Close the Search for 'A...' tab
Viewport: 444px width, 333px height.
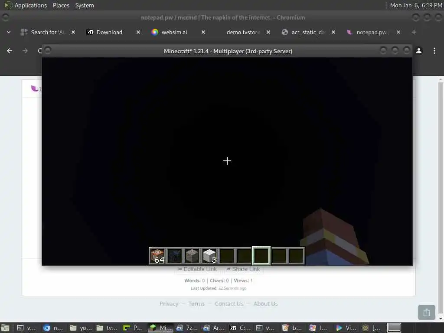[73, 32]
